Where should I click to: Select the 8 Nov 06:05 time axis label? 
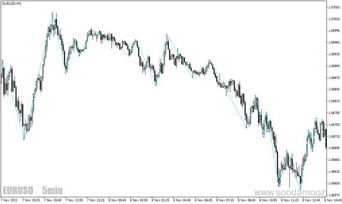point(203,200)
